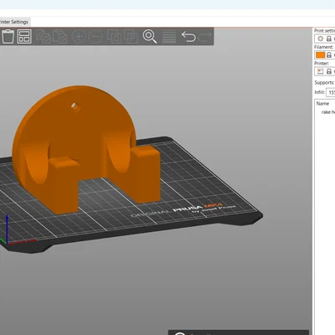Click the Delete All trash icon
Viewport: 335px width, 335px height.
click(8, 37)
